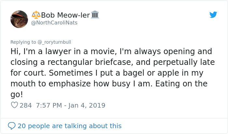Click the building emoji after Bob Meow-ler
Viewport: 228px width, 134px height.
point(95,15)
